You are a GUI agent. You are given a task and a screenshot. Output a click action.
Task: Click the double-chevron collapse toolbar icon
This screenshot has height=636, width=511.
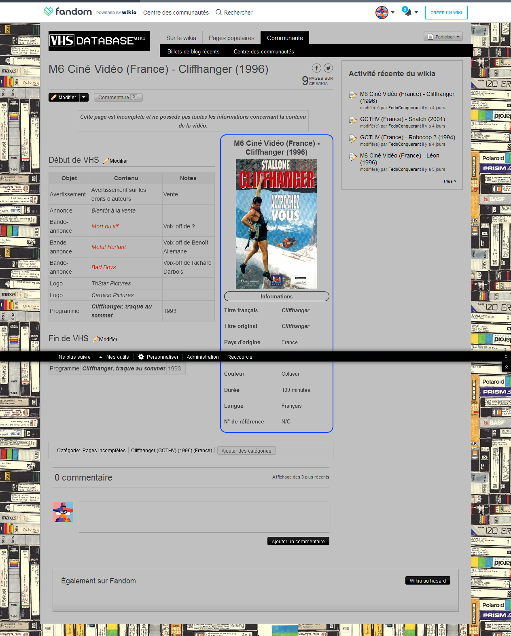[x=506, y=357]
